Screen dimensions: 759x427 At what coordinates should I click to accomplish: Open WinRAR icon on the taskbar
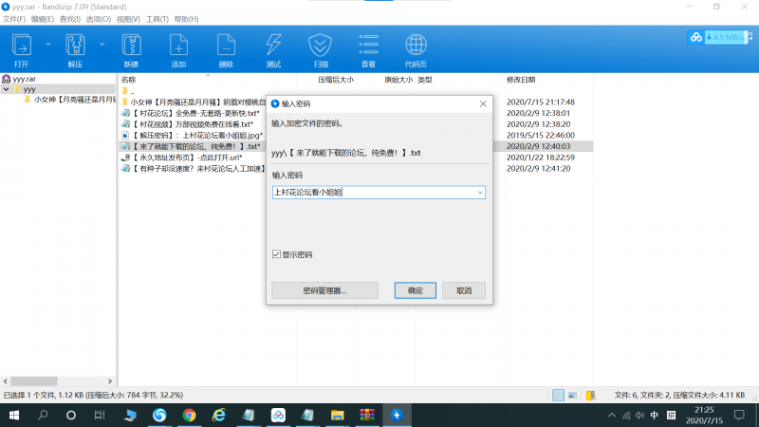pyautogui.click(x=367, y=415)
